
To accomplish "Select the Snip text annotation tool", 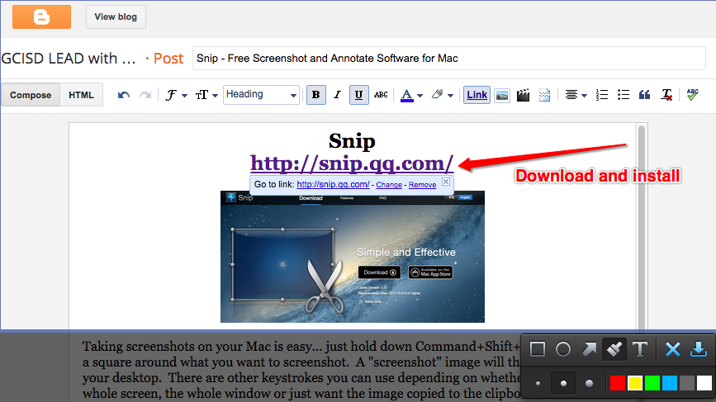I will pyautogui.click(x=640, y=349).
